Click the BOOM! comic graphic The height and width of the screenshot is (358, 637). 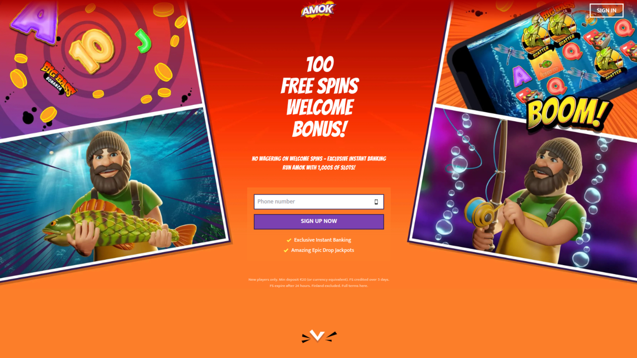[x=568, y=113]
